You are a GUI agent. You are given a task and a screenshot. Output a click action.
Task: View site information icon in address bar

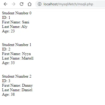point(40,4)
